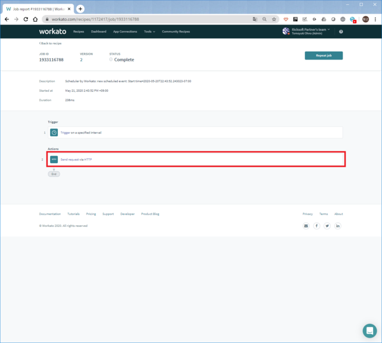Open a new browser tab
Image resolution: width=382 pixels, height=343 pixels.
tap(80, 9)
